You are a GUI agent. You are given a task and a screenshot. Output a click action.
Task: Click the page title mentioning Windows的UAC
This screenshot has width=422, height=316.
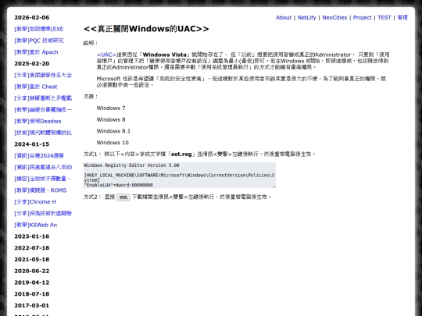[x=146, y=29]
